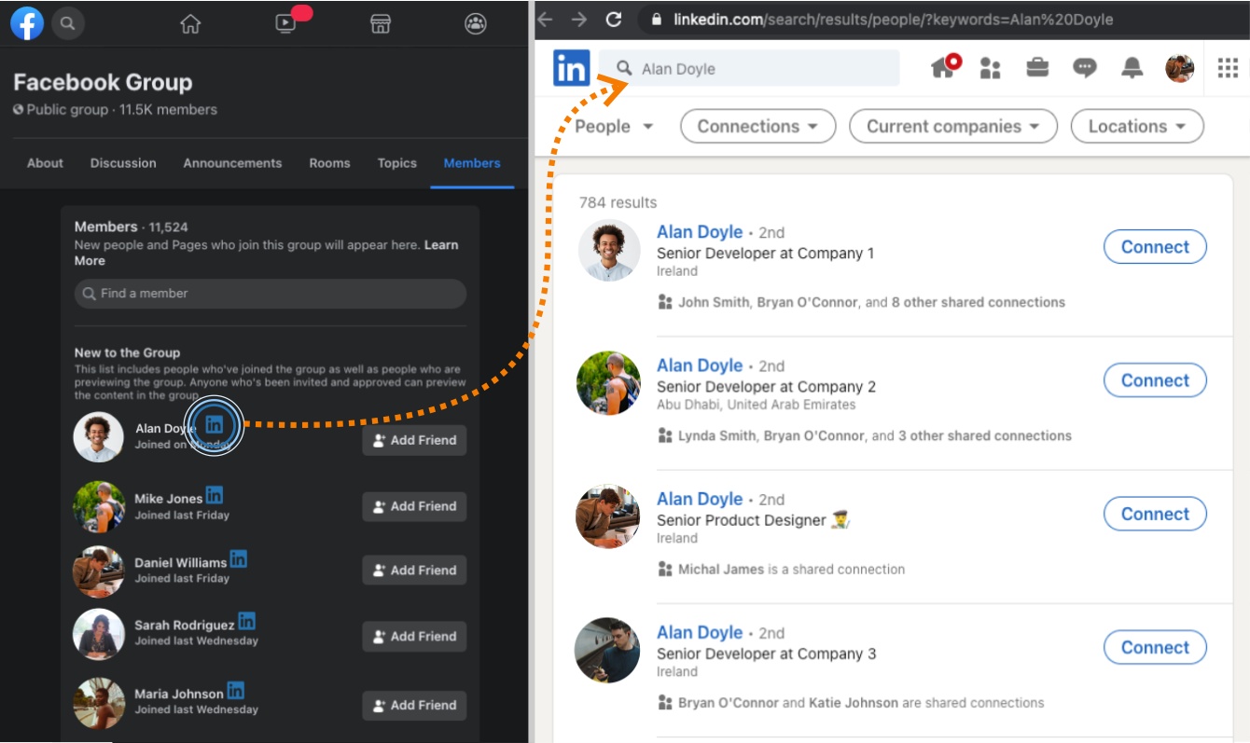Click browser forward arrow
Image resolution: width=1250 pixels, height=743 pixels.
click(579, 20)
